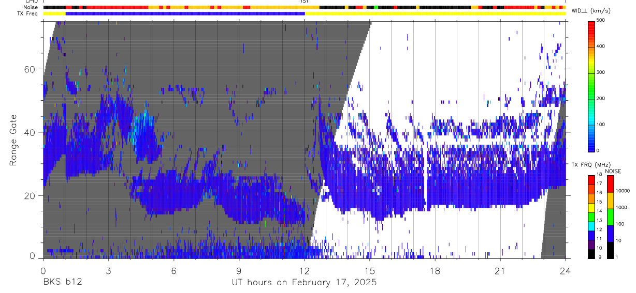Click the CPID value '151' at top

pyautogui.click(x=304, y=2)
